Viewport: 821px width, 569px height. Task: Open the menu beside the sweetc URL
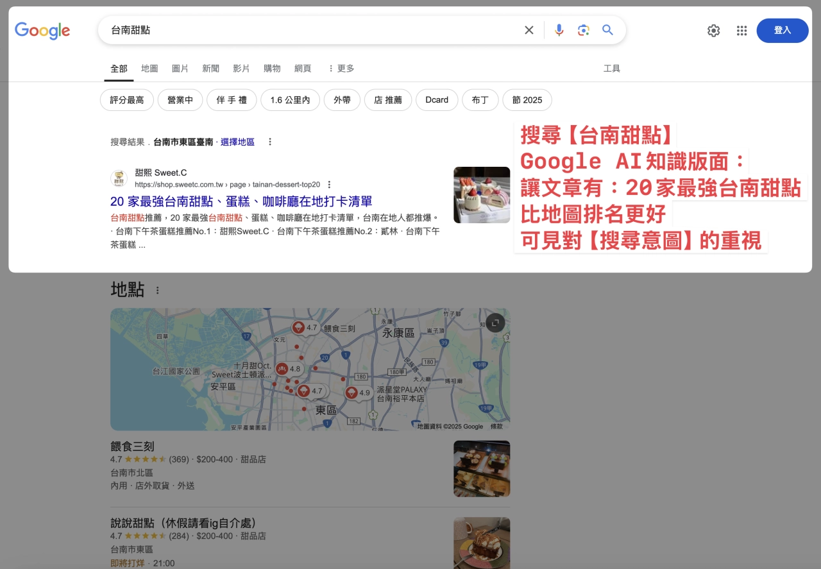tap(330, 184)
